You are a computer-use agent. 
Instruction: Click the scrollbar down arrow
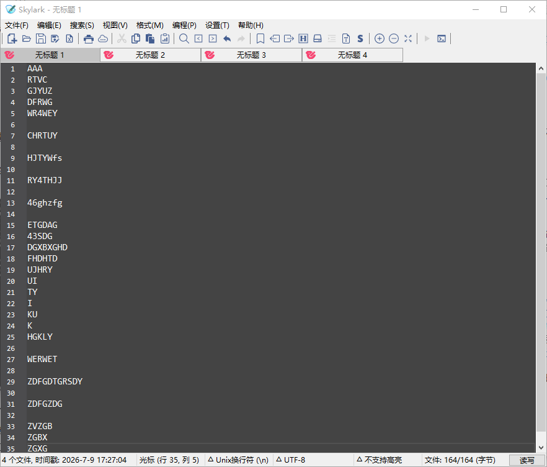tap(541, 448)
